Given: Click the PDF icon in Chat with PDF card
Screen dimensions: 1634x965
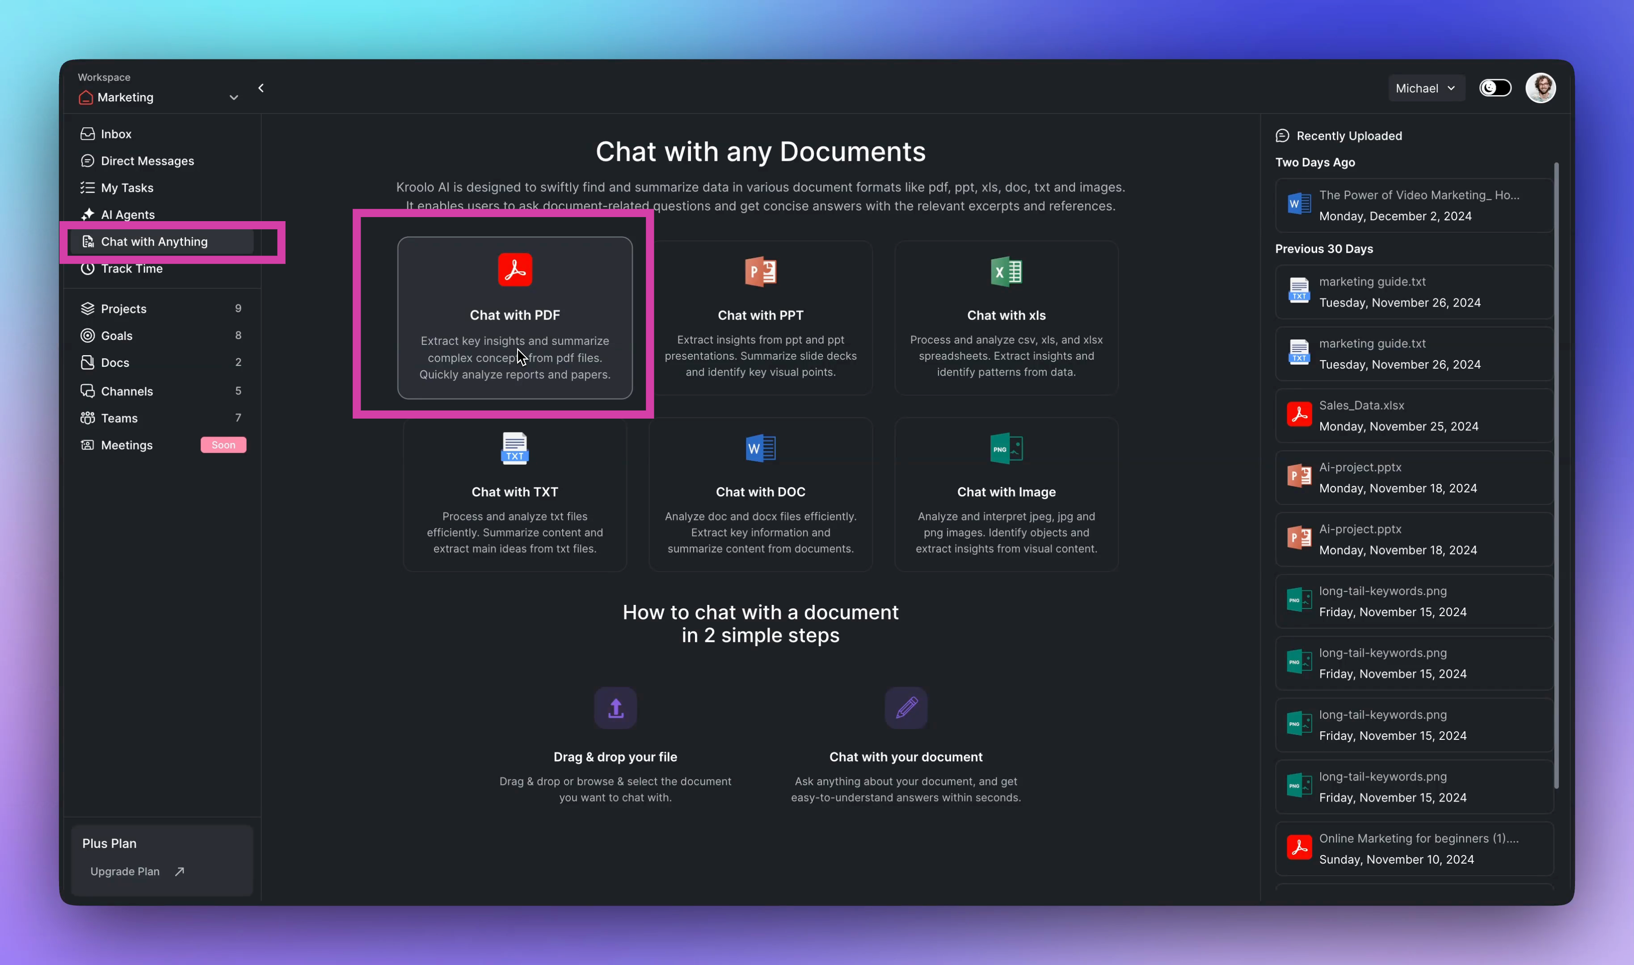Looking at the screenshot, I should 514,270.
